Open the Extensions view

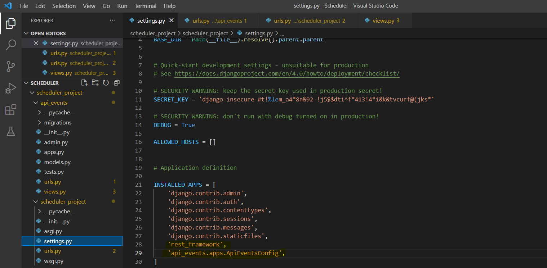click(11, 110)
